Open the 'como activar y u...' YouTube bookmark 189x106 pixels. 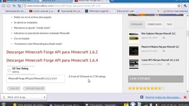[x=42, y=11]
